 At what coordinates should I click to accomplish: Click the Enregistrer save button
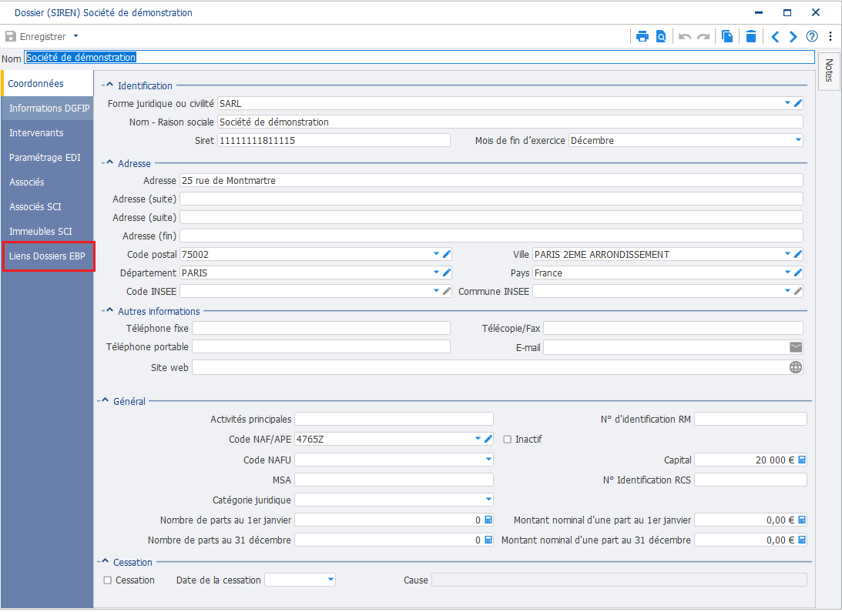coord(35,36)
